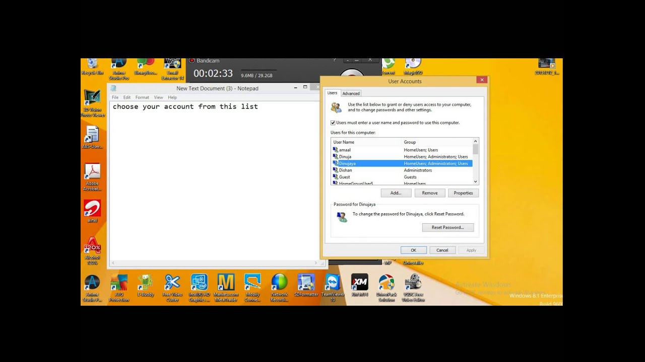Launch Email Extractor 14 shortcut
645x362 pixels.
pos(172,69)
